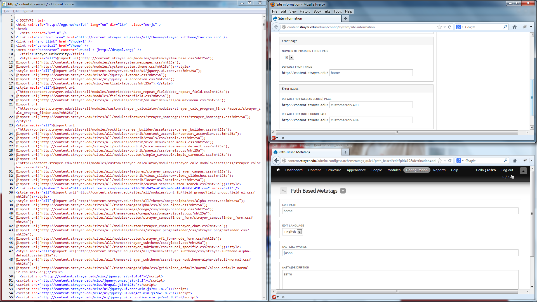Open the URL history dropdown in Path-Based Metatags address bar
The width and height of the screenshot is (537, 302).
coord(445,161)
